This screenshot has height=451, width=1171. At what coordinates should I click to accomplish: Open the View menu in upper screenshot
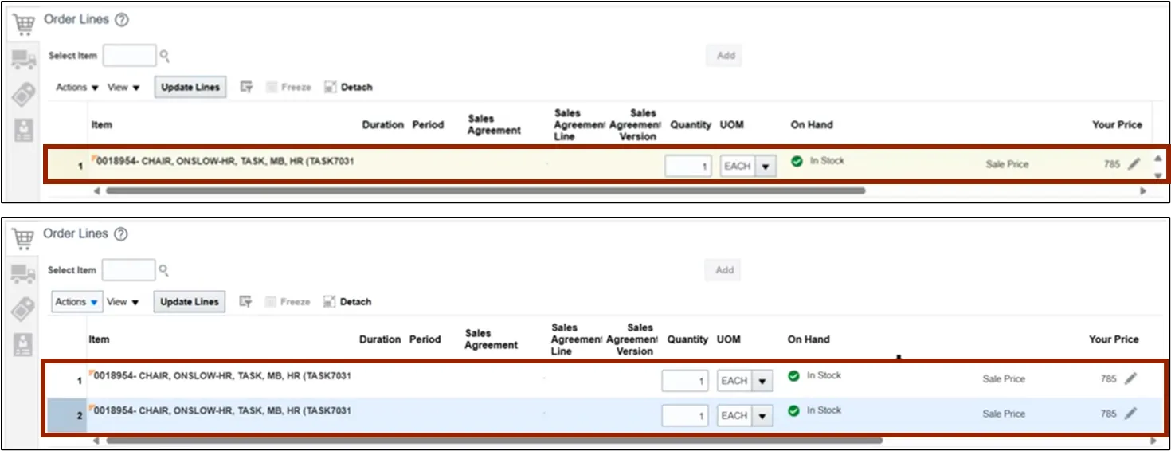point(123,88)
